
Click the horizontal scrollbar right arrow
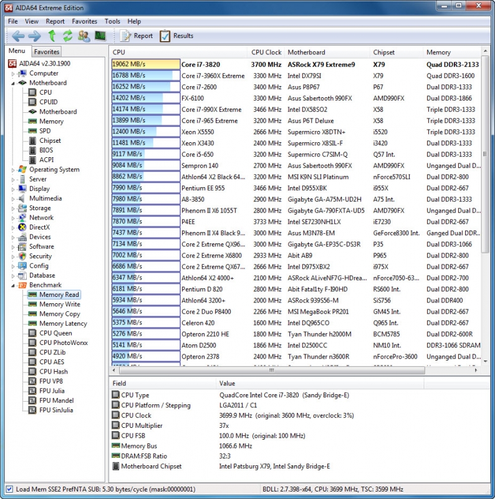[x=476, y=370]
